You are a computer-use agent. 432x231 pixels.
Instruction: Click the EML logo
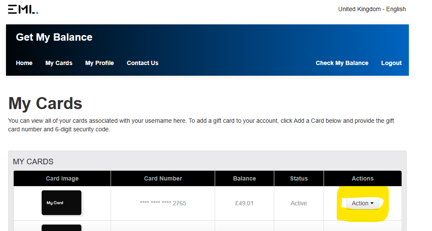click(x=23, y=9)
